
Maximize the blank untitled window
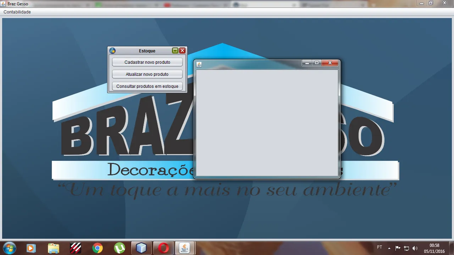[317, 63]
